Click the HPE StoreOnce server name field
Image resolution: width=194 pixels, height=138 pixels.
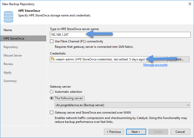120,35
